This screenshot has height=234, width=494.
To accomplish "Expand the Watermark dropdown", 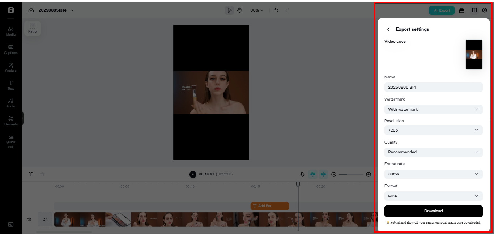I will click(433, 109).
